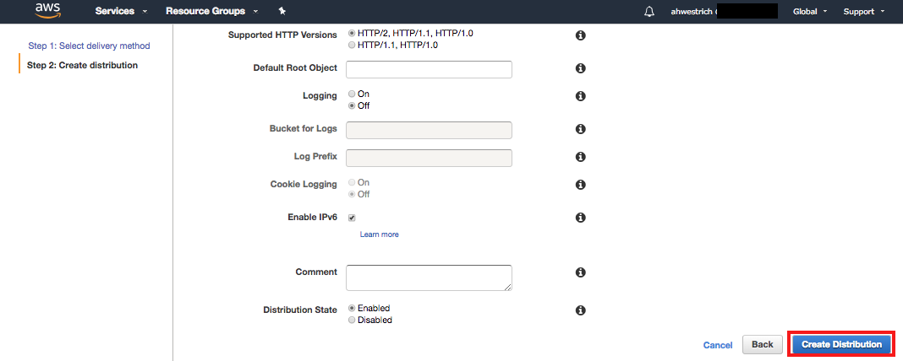
Task: Select Disabled for Distribution State
Action: 352,321
